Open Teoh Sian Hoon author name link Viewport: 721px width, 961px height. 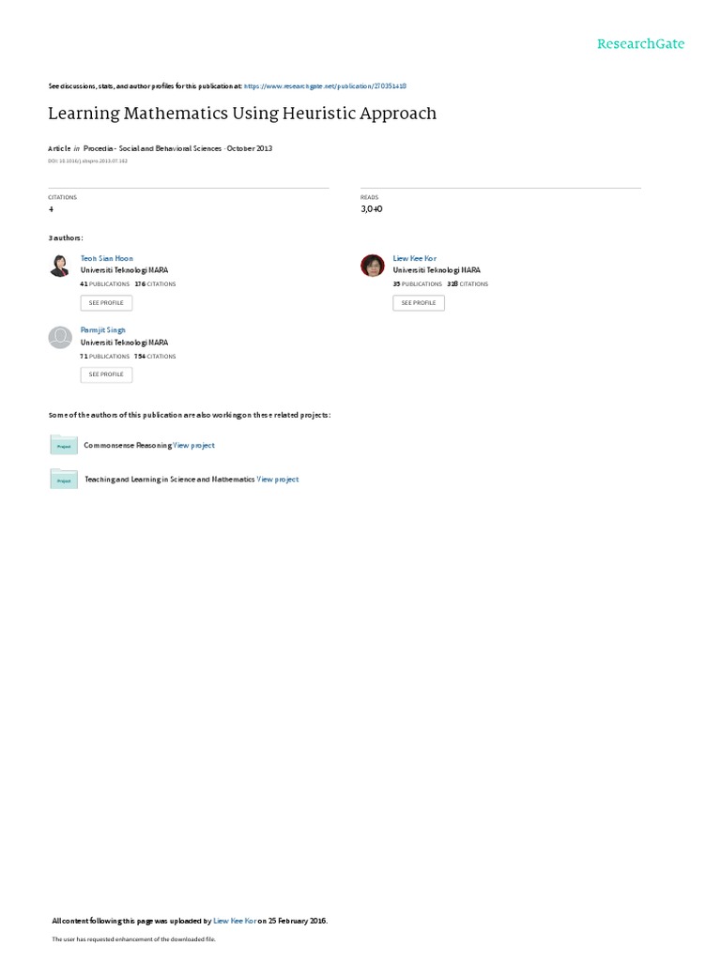[x=107, y=258]
